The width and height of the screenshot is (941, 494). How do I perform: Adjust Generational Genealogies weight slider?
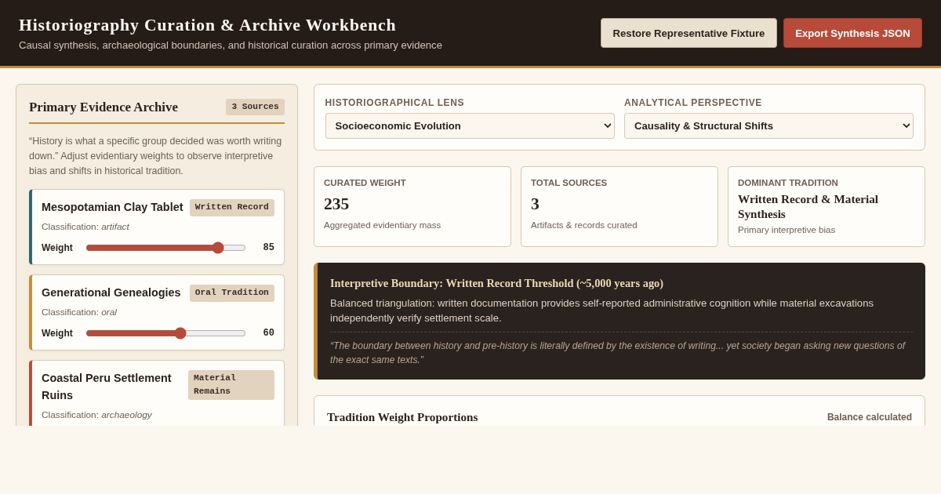pyautogui.click(x=165, y=333)
